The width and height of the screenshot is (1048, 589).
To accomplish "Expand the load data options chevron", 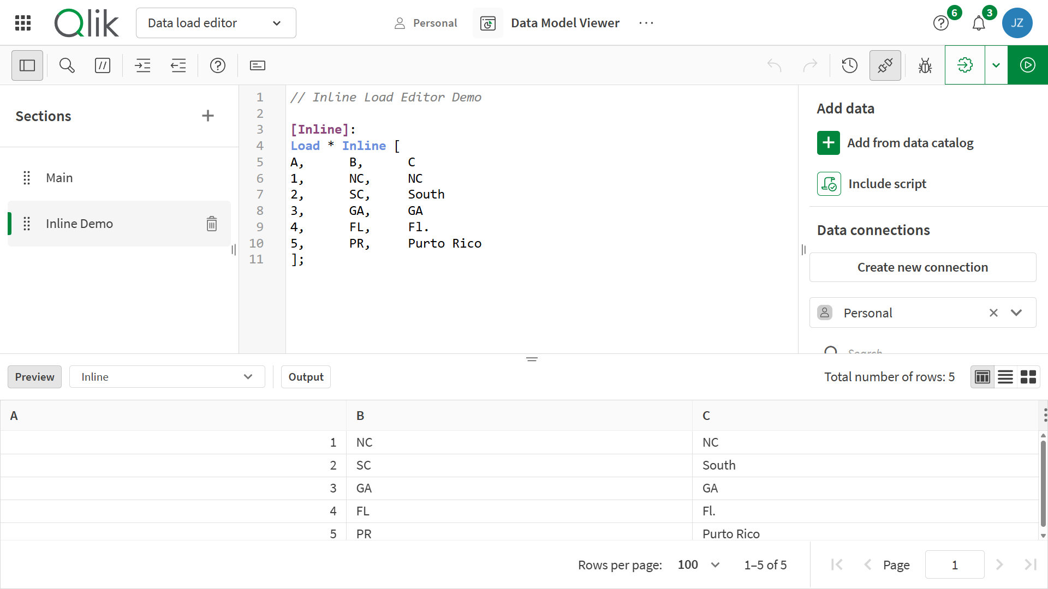I will click(996, 65).
